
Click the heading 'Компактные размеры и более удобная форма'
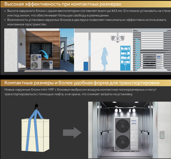[x=82, y=83]
